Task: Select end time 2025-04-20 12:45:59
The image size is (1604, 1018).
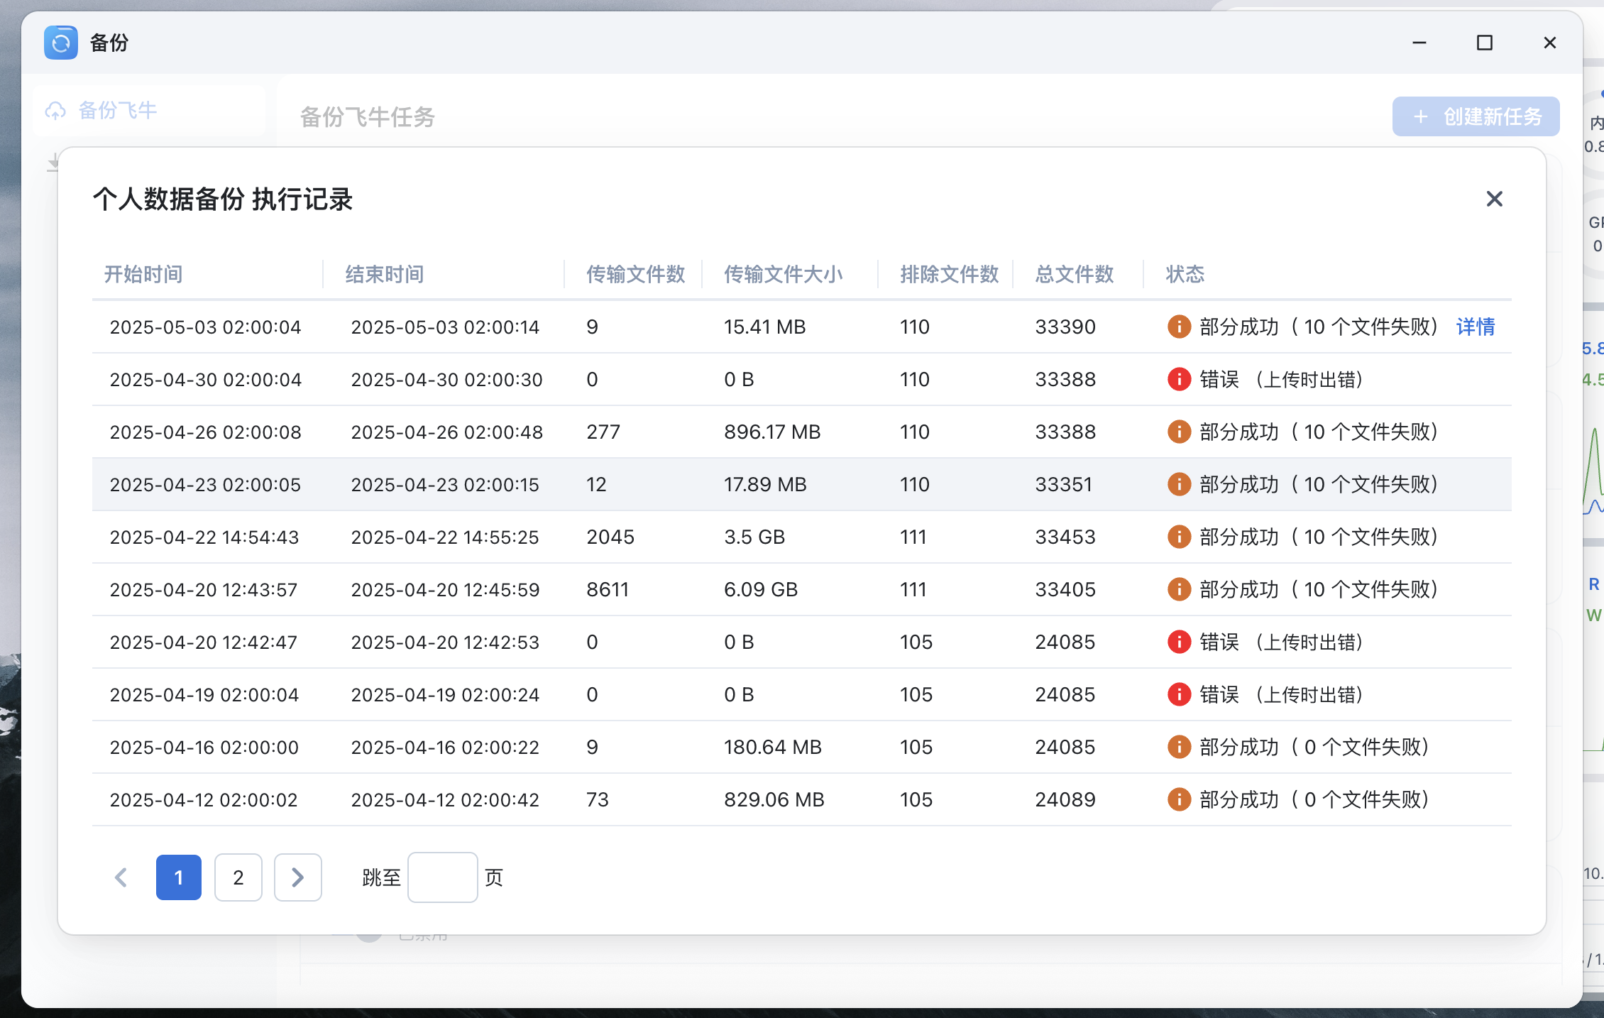Action: (445, 589)
